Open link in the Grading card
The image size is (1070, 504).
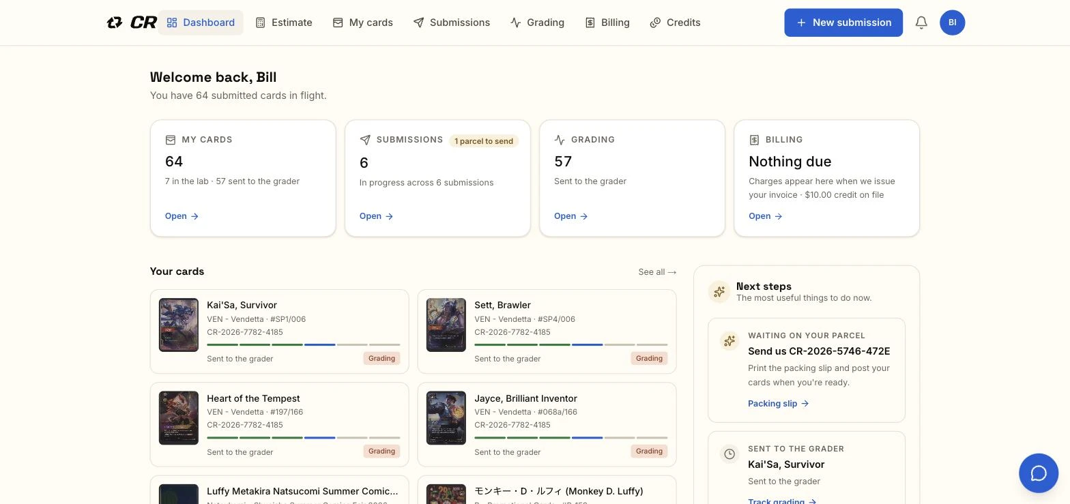[x=570, y=216]
